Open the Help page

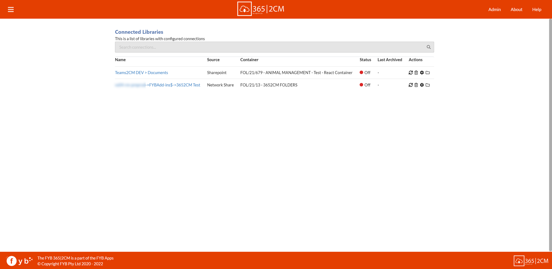coord(537,9)
